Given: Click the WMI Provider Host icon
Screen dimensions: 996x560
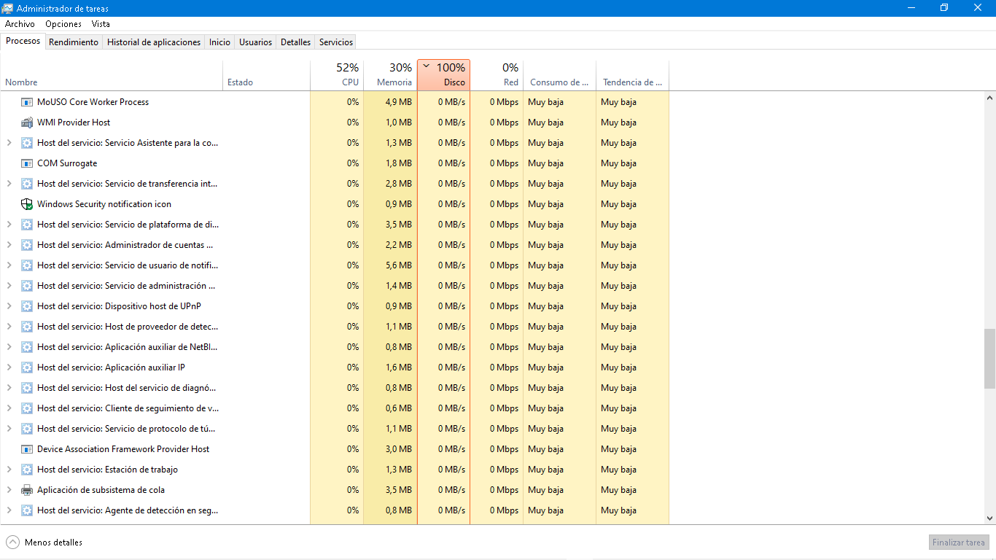Looking at the screenshot, I should point(27,122).
